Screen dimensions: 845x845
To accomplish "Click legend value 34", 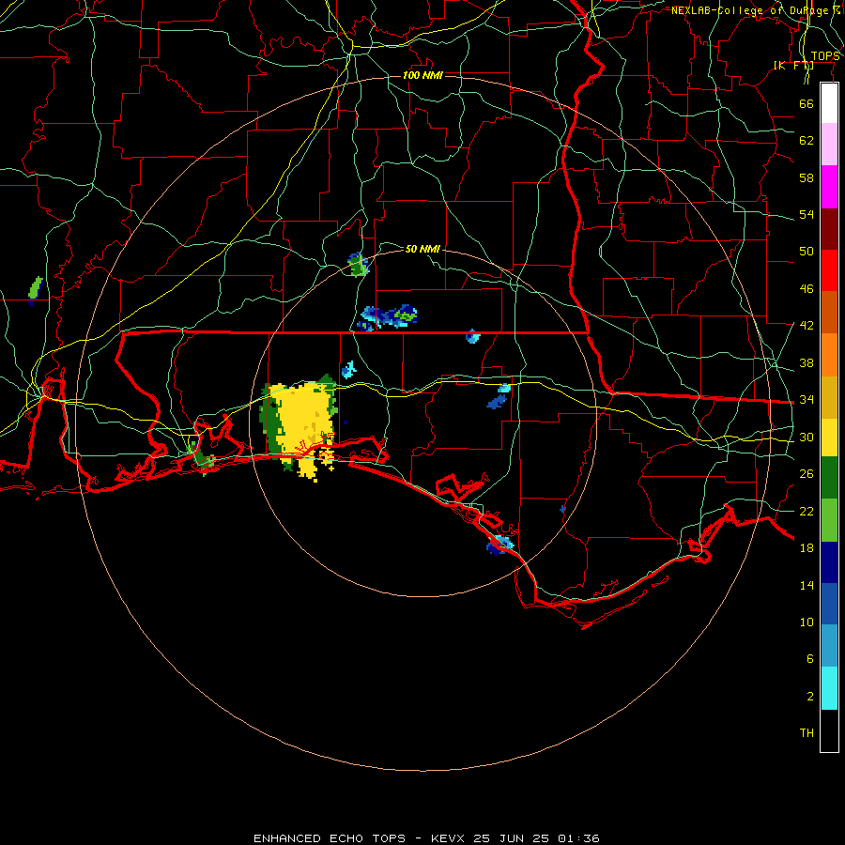I will (807, 400).
